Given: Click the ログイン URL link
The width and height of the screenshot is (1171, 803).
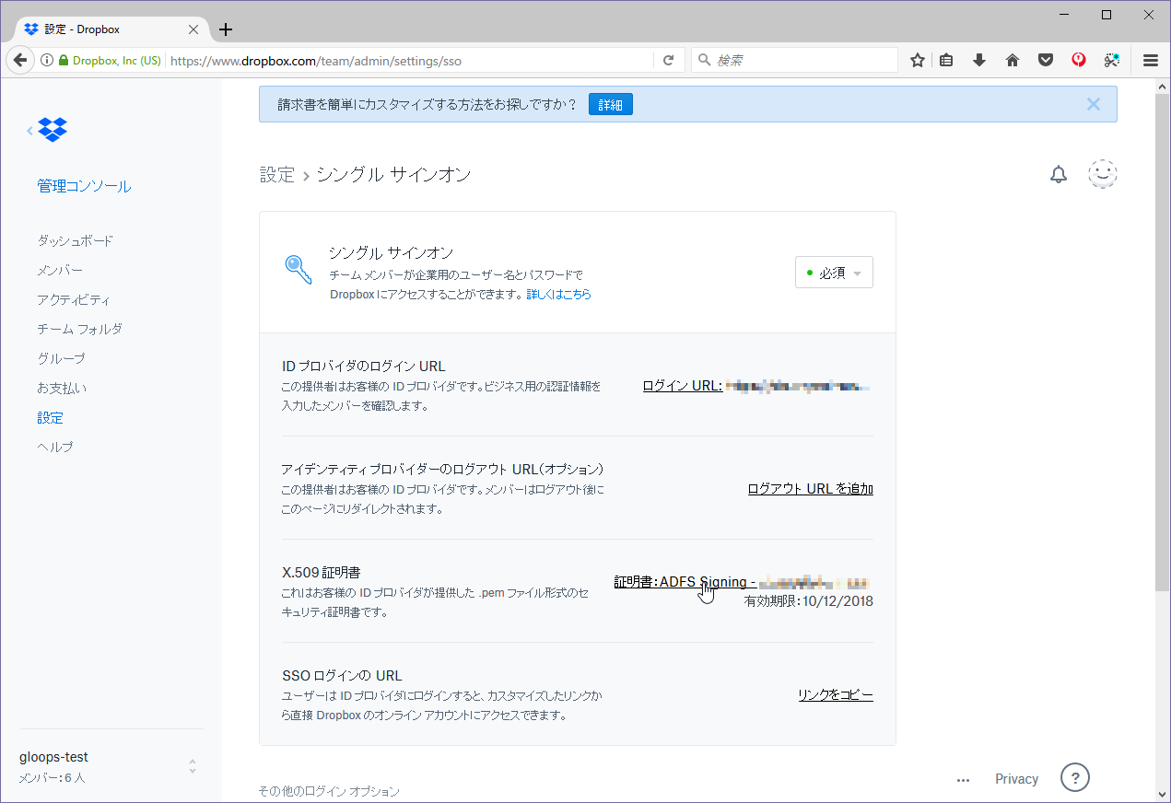Looking at the screenshot, I should click(x=683, y=386).
